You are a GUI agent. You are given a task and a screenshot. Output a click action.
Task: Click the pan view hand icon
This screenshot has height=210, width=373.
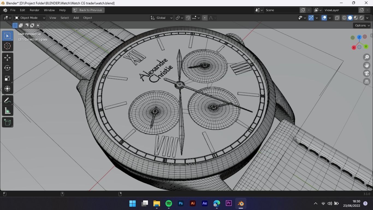click(x=367, y=65)
